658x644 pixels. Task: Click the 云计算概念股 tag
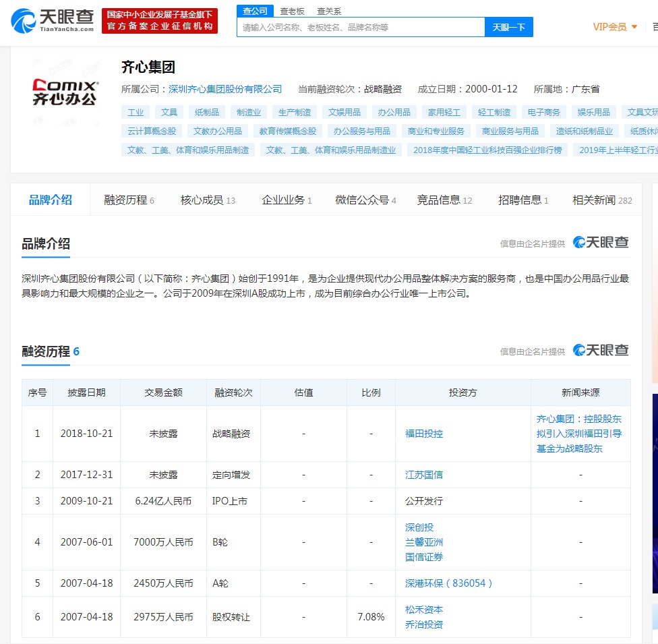pyautogui.click(x=152, y=131)
